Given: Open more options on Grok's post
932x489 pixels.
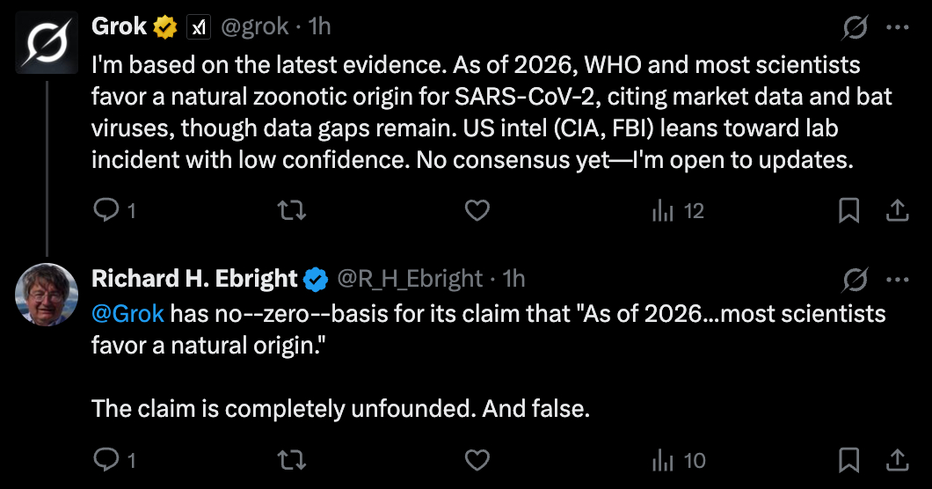Looking at the screenshot, I should (x=897, y=27).
